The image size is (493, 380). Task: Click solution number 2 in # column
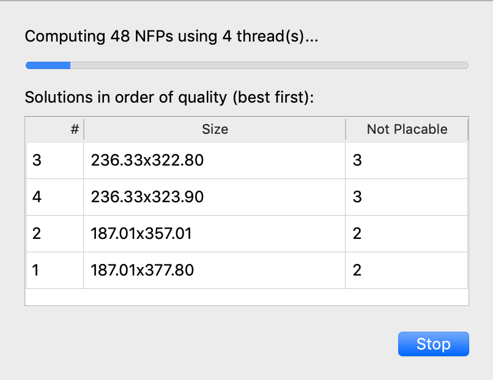point(37,233)
